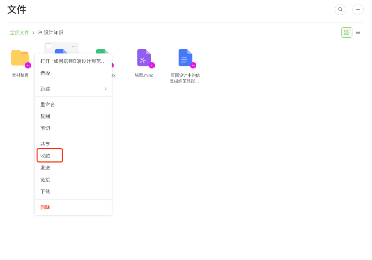
Task: Go back to 全部文件 breadcrumb
Action: (x=20, y=32)
